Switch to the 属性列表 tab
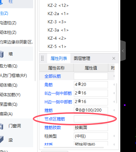Viewport: 136px width, 152px height. click(59, 59)
